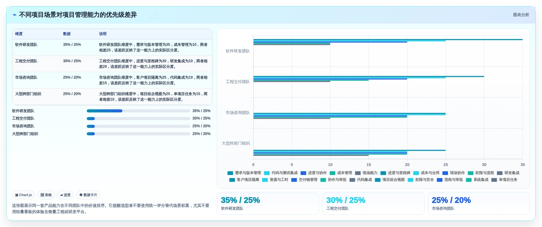542x227 pixels.
Task: Hide the 项目组合视图 series via legend
Action: coord(390,180)
